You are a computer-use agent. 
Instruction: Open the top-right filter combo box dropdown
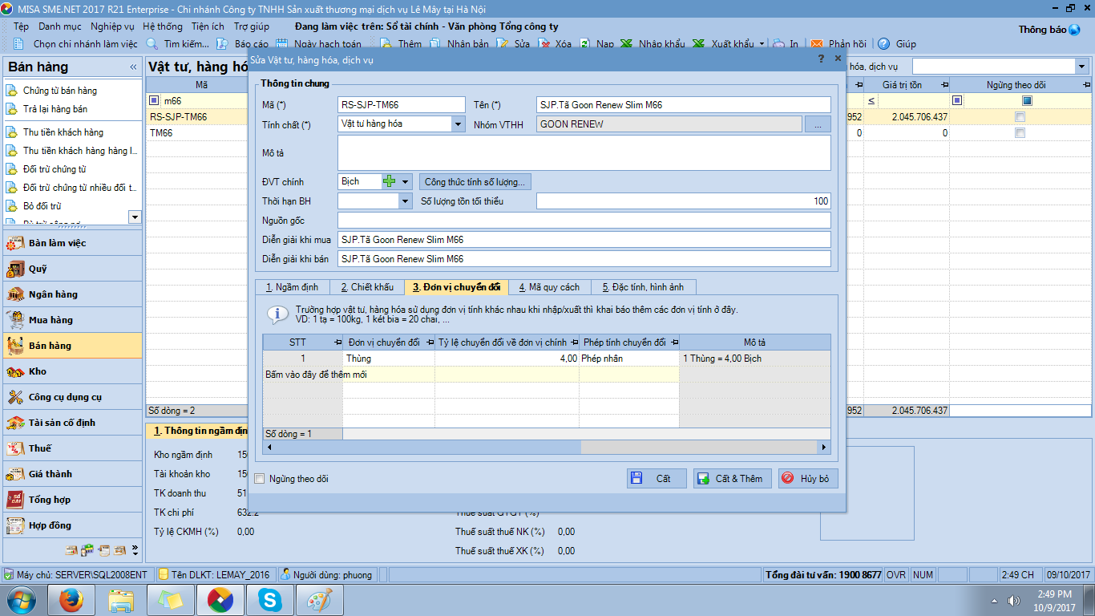point(1082,67)
